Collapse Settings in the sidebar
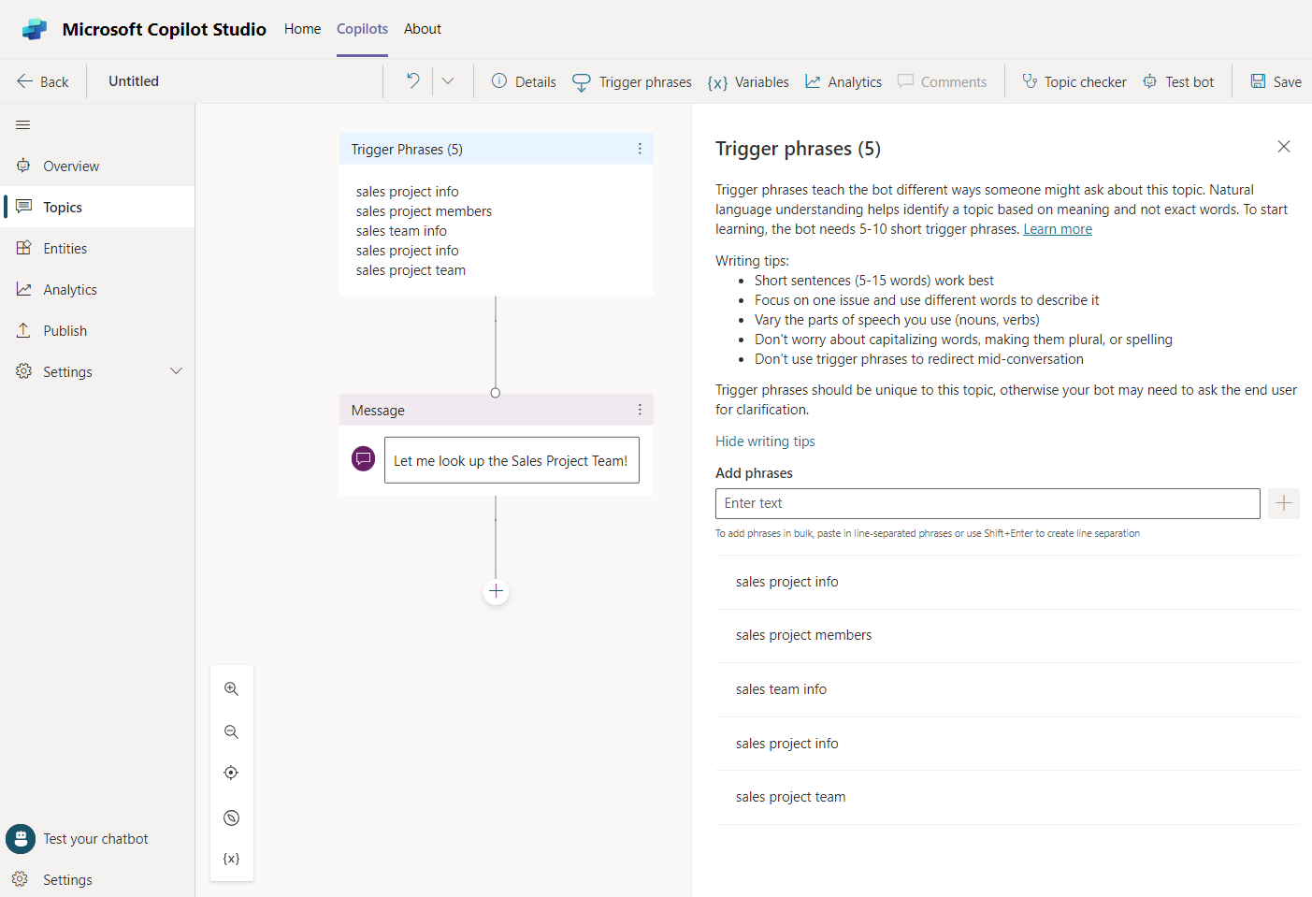 click(x=176, y=370)
